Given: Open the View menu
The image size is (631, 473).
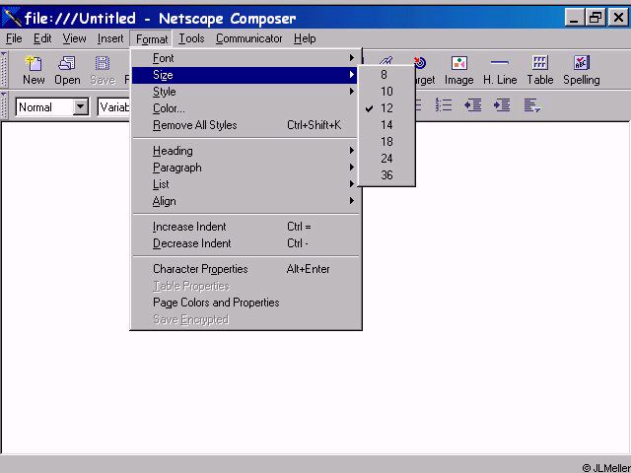Looking at the screenshot, I should 74,38.
